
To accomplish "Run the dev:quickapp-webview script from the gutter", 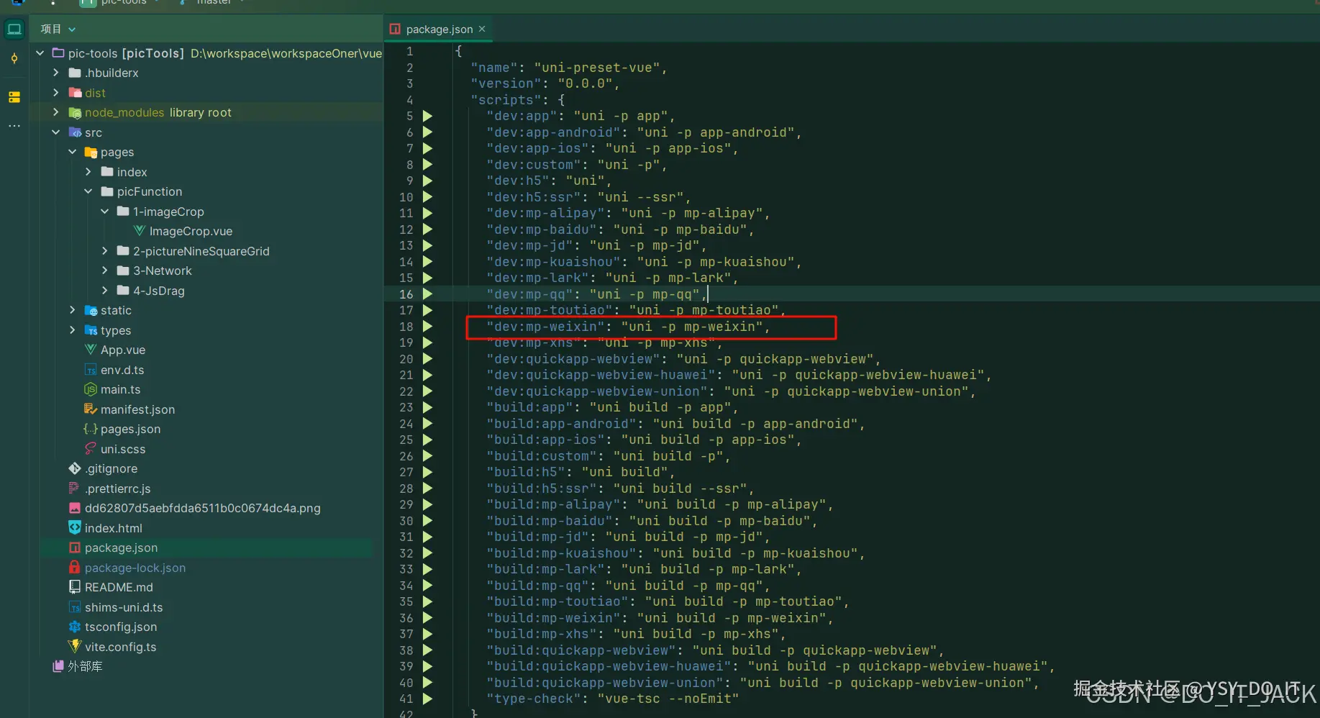I will click(x=427, y=359).
